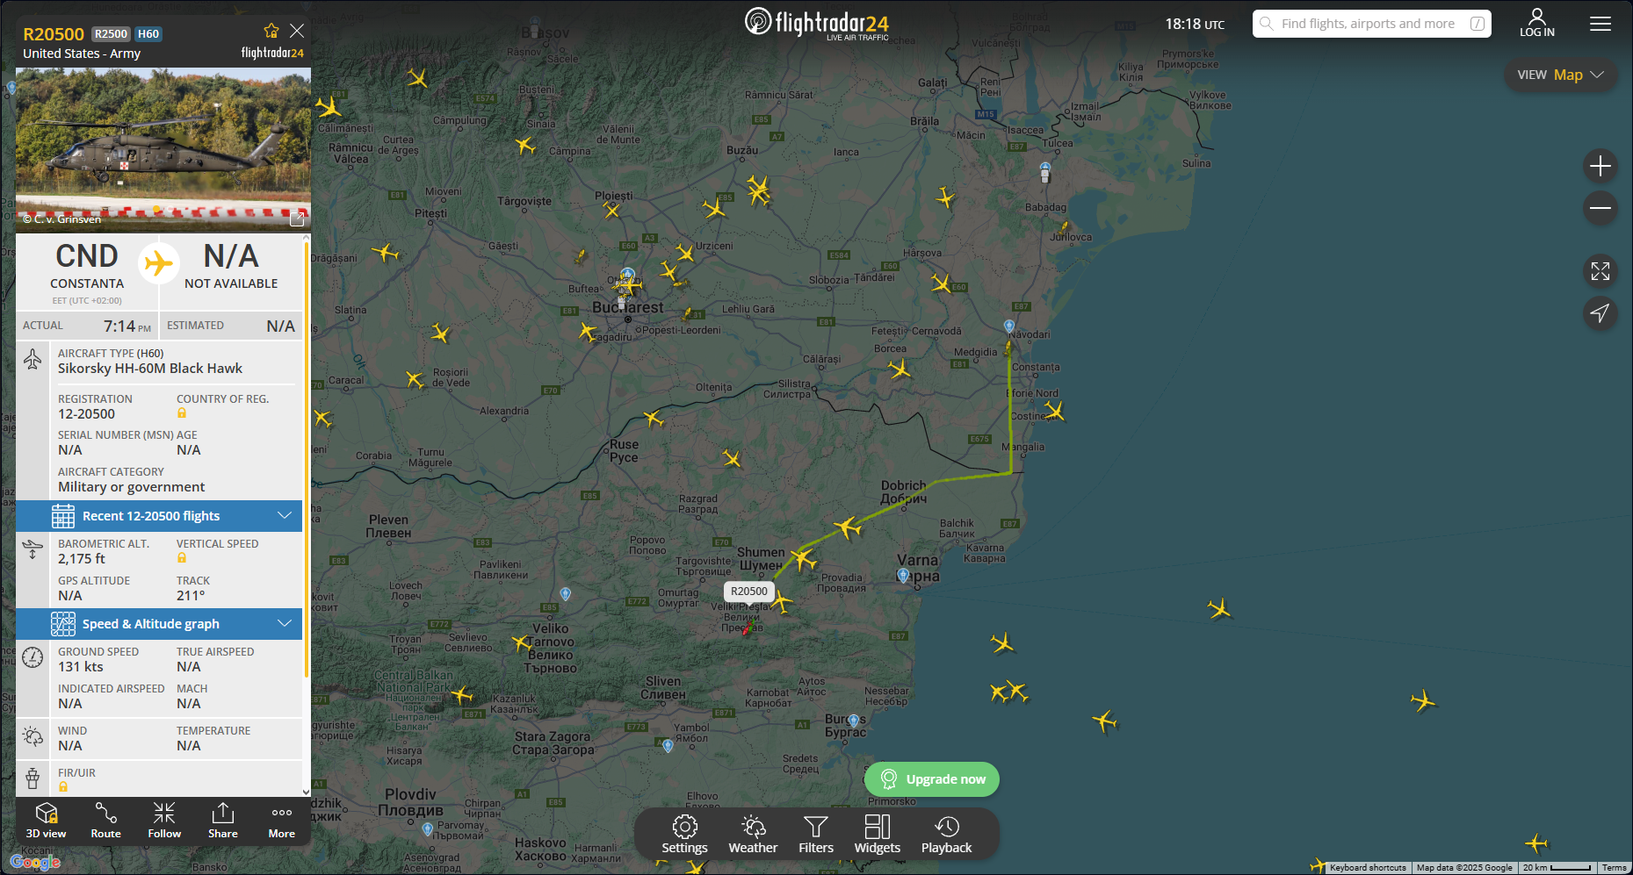The height and width of the screenshot is (875, 1633).
Task: Click the Burgas airport pin
Action: [x=853, y=721]
